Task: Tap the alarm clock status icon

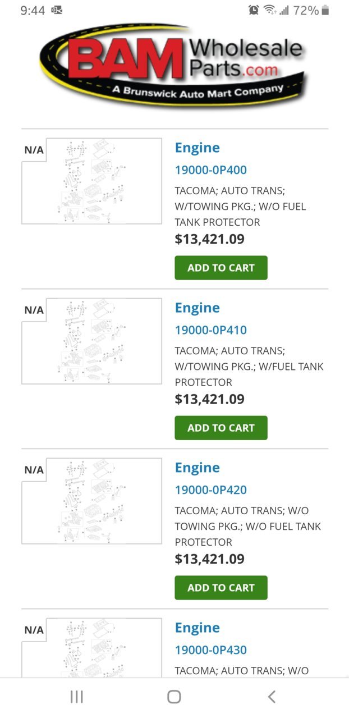Action: click(x=254, y=10)
